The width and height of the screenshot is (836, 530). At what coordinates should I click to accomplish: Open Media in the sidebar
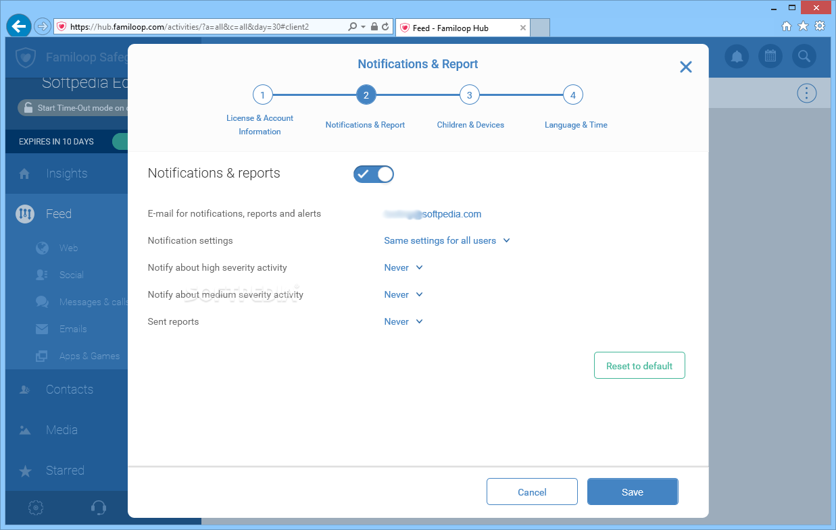click(x=62, y=430)
